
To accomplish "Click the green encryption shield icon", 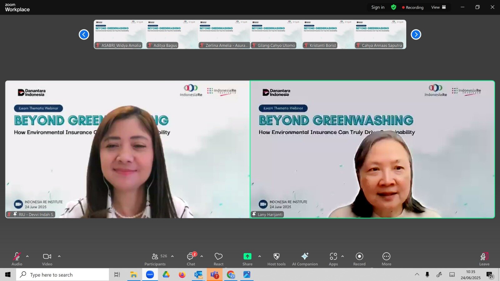I will [x=393, y=7].
